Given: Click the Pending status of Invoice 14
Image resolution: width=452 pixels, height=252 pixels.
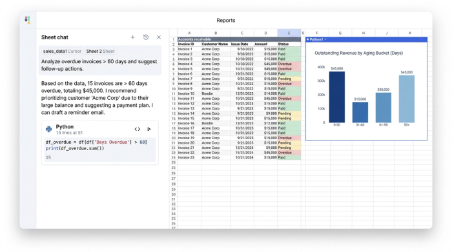Looking at the screenshot, I should tap(289, 113).
